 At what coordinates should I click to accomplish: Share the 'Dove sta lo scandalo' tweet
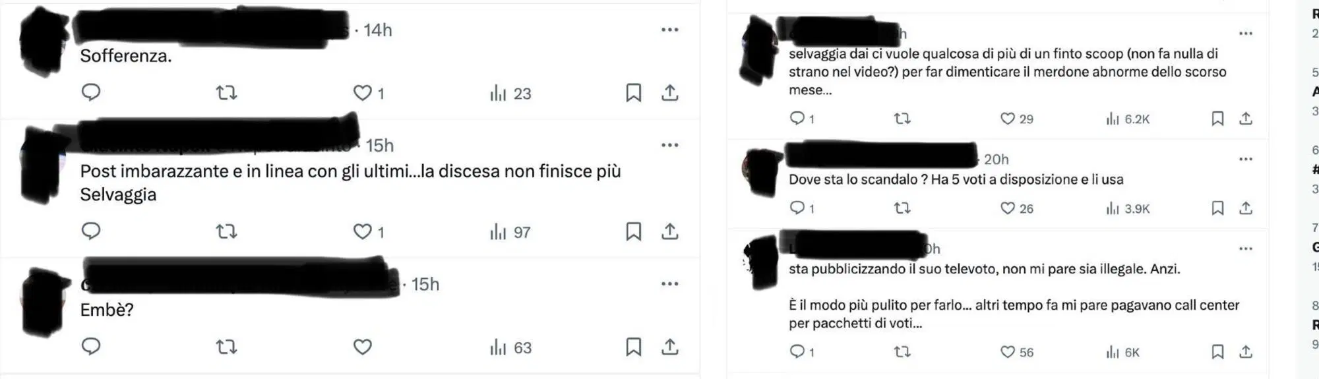[x=1245, y=208]
